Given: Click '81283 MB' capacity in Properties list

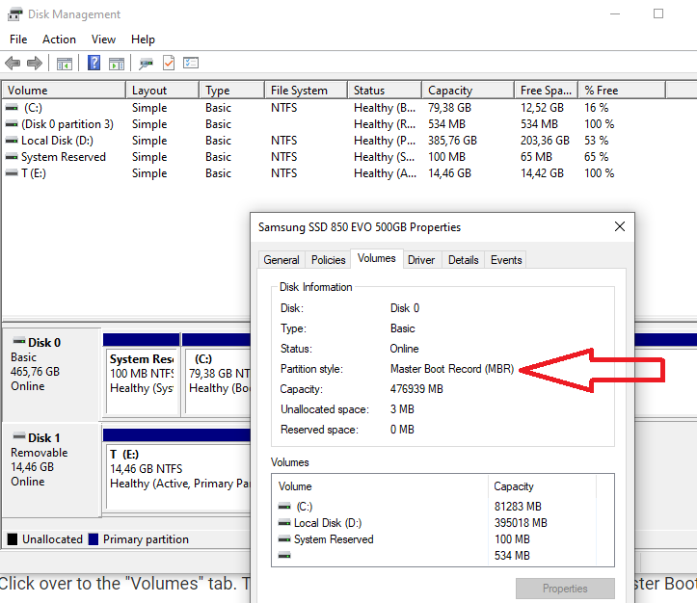Looking at the screenshot, I should coord(518,507).
